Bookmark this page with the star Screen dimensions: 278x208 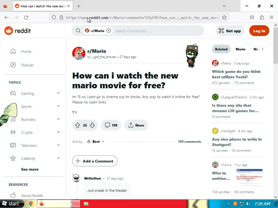click(x=224, y=17)
